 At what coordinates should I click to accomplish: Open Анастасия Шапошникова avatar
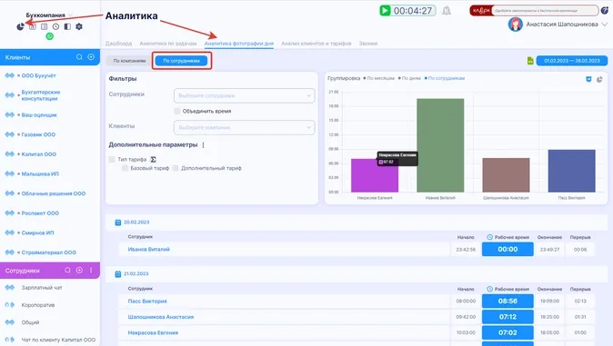click(x=516, y=25)
